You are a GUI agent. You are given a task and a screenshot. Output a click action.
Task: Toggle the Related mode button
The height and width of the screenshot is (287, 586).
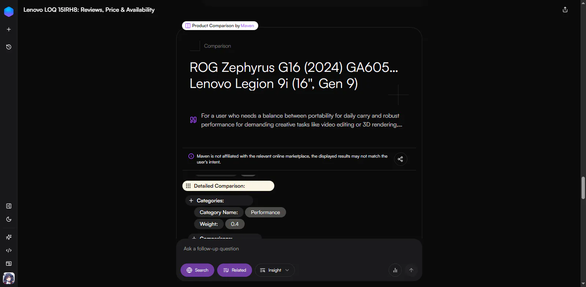234,270
